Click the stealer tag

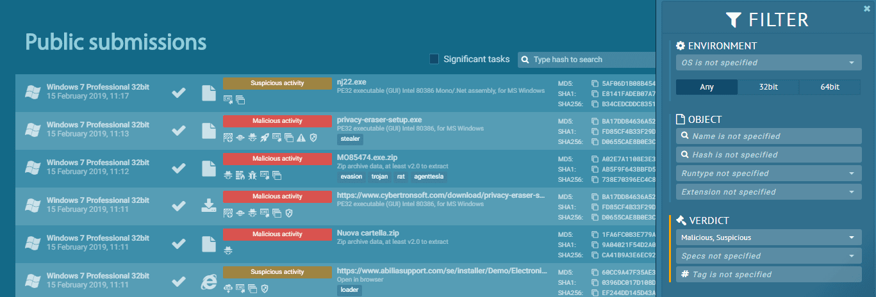point(351,138)
